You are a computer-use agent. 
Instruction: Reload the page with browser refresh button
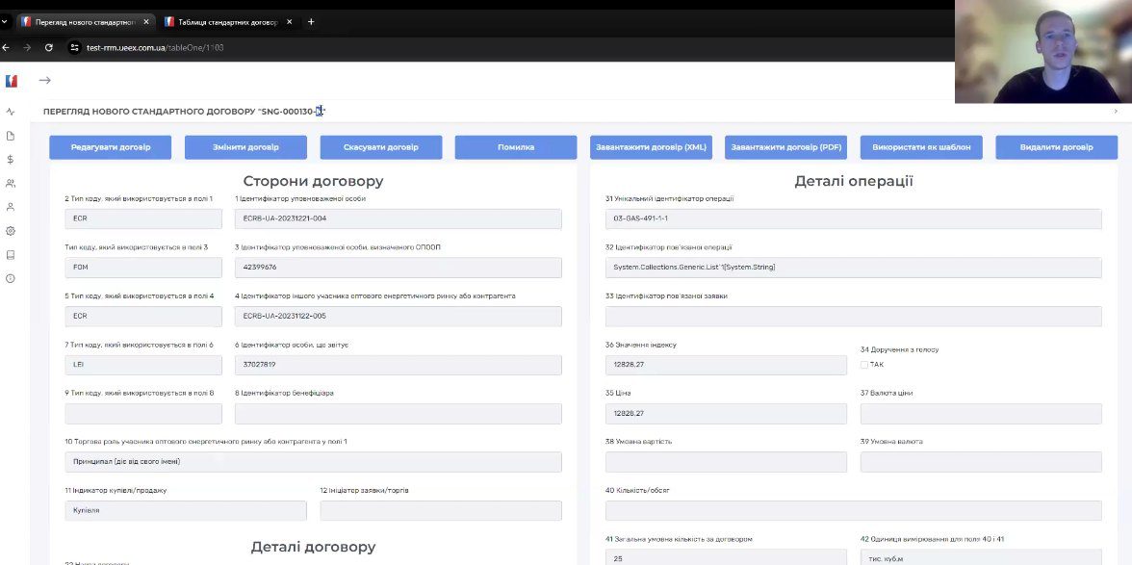48,47
